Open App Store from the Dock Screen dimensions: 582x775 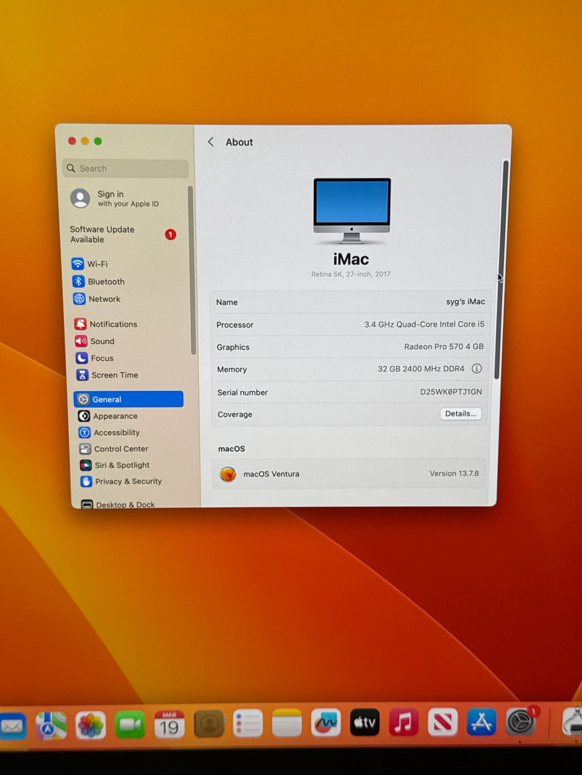click(481, 722)
